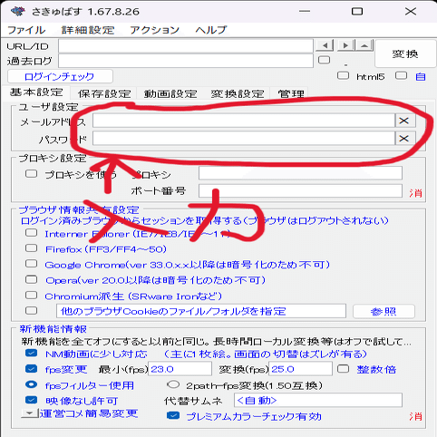
Task: Click the back arrow button beside URL/ID
Action: coord(325,45)
